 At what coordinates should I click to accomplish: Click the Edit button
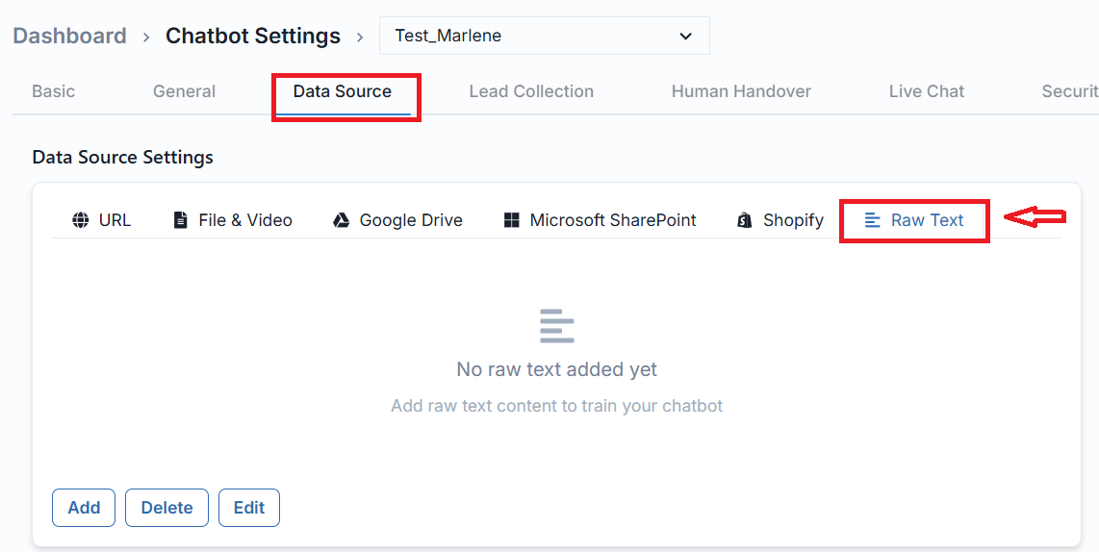coord(248,508)
